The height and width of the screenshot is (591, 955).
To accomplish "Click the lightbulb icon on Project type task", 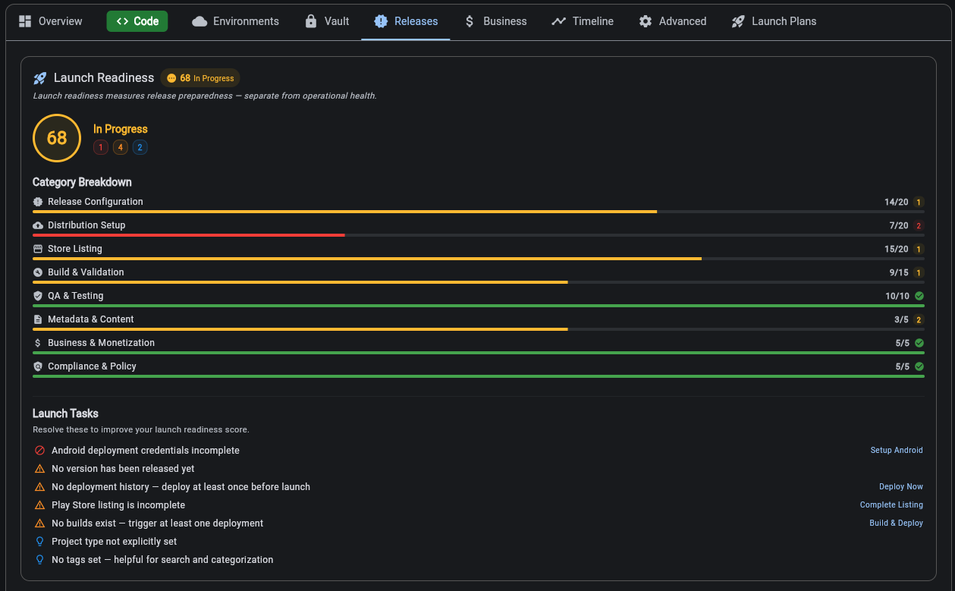I will pyautogui.click(x=39, y=541).
